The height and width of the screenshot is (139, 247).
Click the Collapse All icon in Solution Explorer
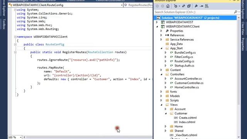(x=189, y=6)
